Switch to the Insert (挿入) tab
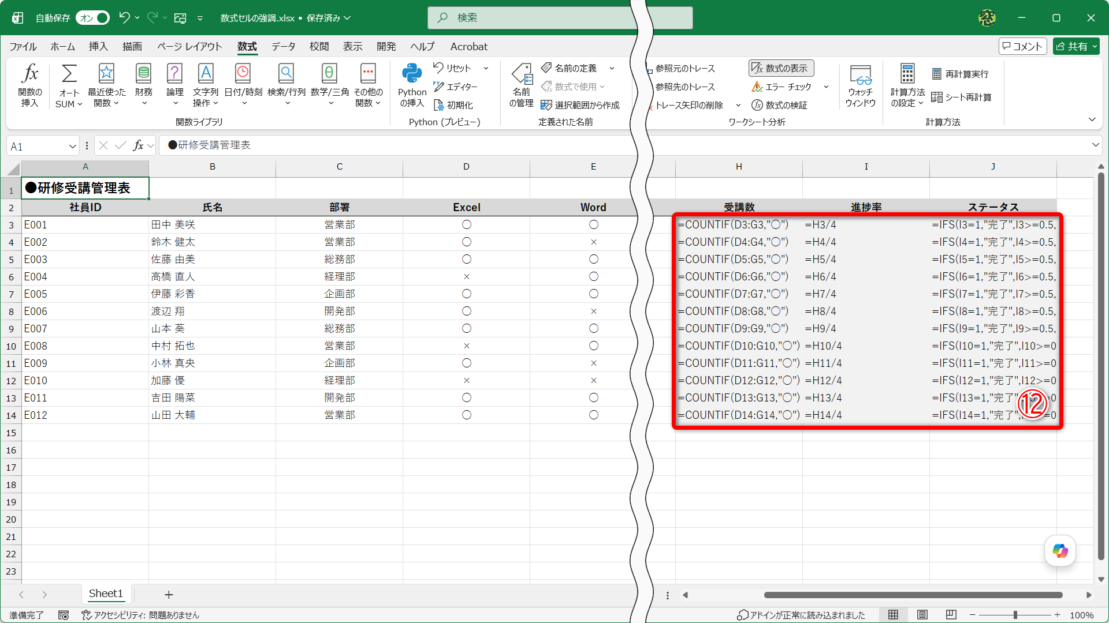1109x623 pixels. [x=98, y=47]
